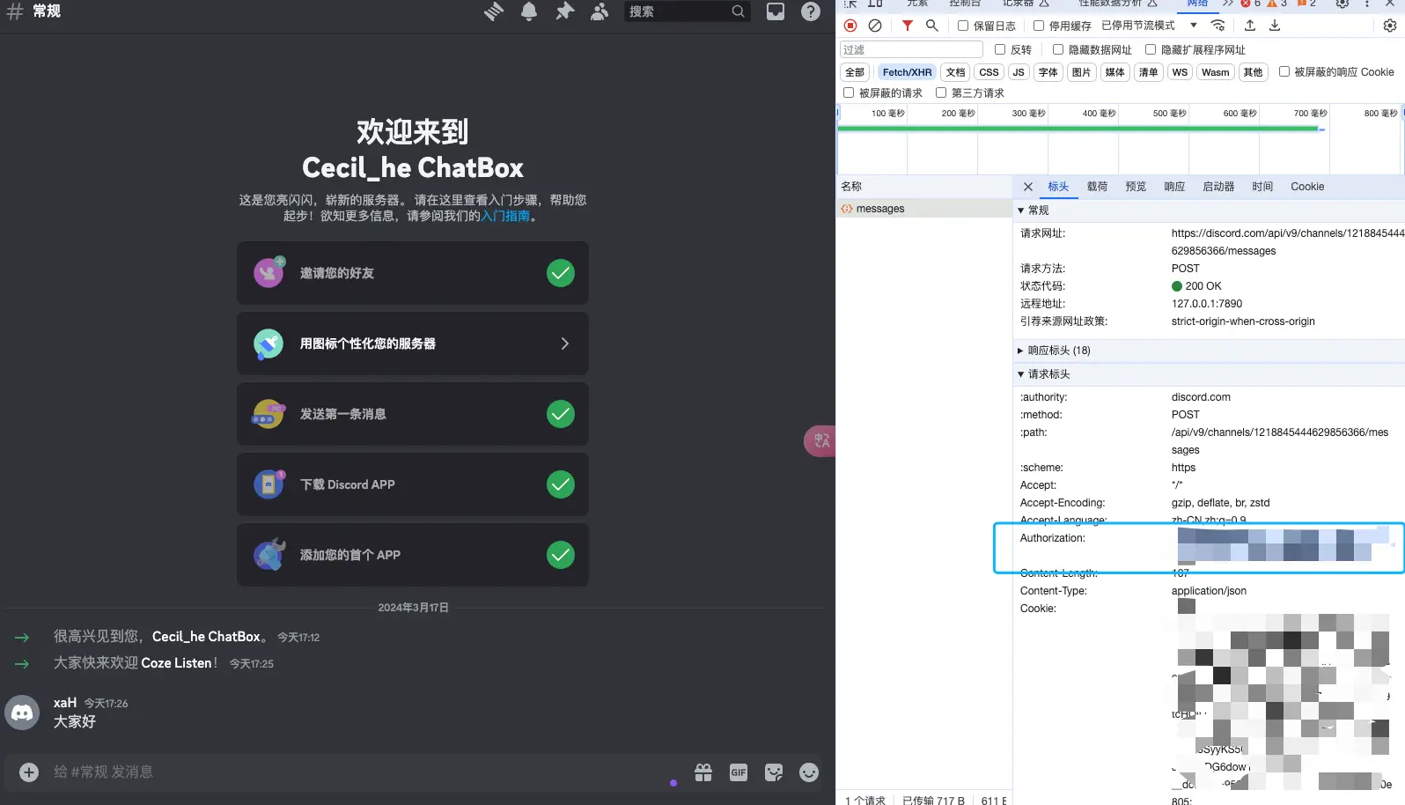Open DevTools three-dot more menu

click(x=1366, y=4)
